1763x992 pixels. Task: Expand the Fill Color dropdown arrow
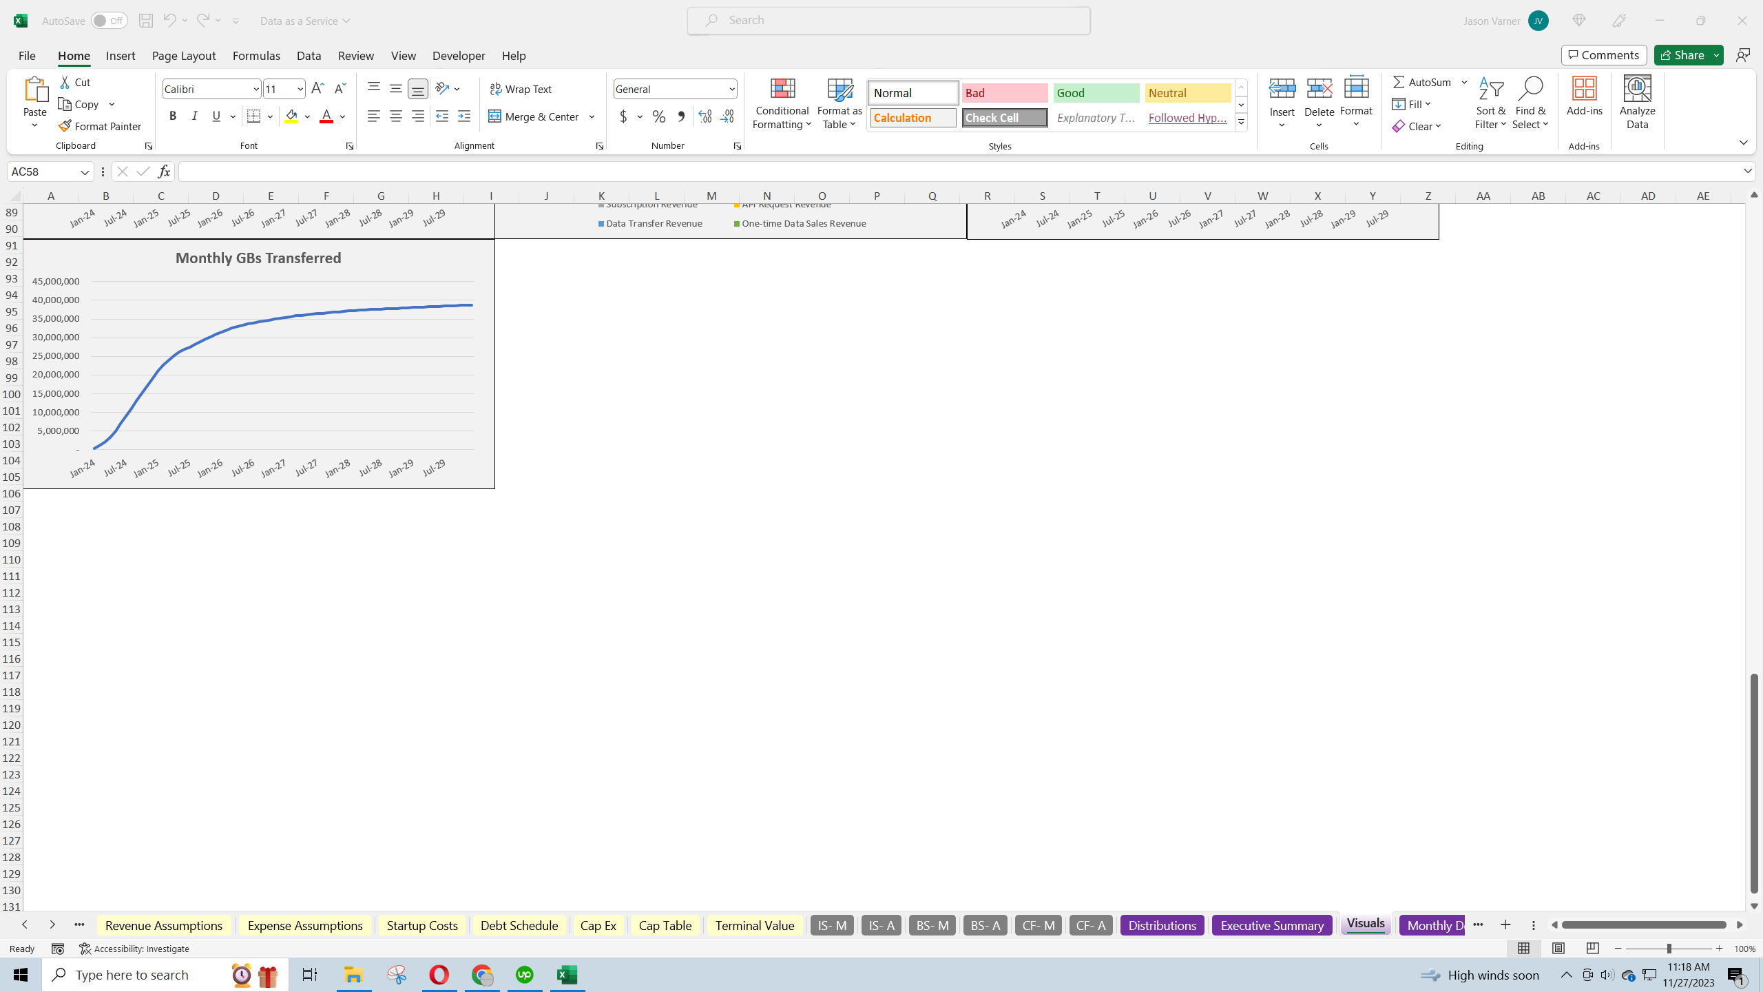(x=308, y=116)
